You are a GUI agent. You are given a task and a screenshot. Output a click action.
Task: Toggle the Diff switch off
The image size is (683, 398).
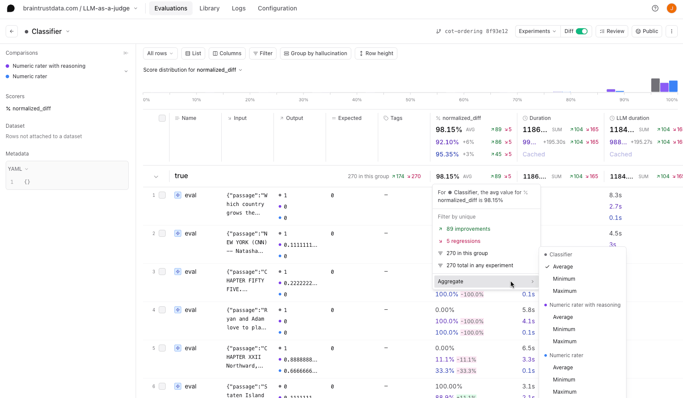(581, 31)
